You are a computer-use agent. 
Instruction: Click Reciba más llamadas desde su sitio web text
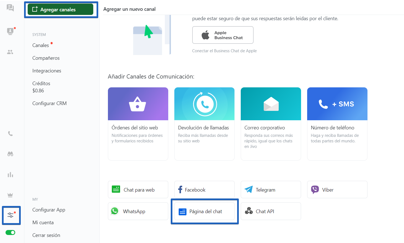(203, 138)
